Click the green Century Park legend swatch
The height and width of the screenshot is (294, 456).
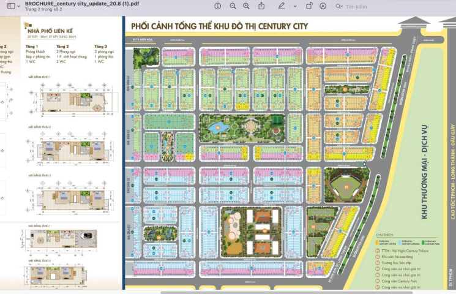pyautogui.click(x=423, y=242)
